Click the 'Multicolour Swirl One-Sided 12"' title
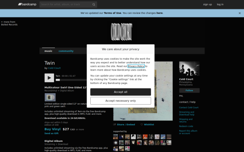 click(x=65, y=88)
